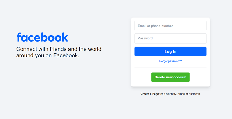This screenshot has height=119, width=232.
Task: Click the letter 'f' of the facebook wordmark
Action: click(19, 37)
